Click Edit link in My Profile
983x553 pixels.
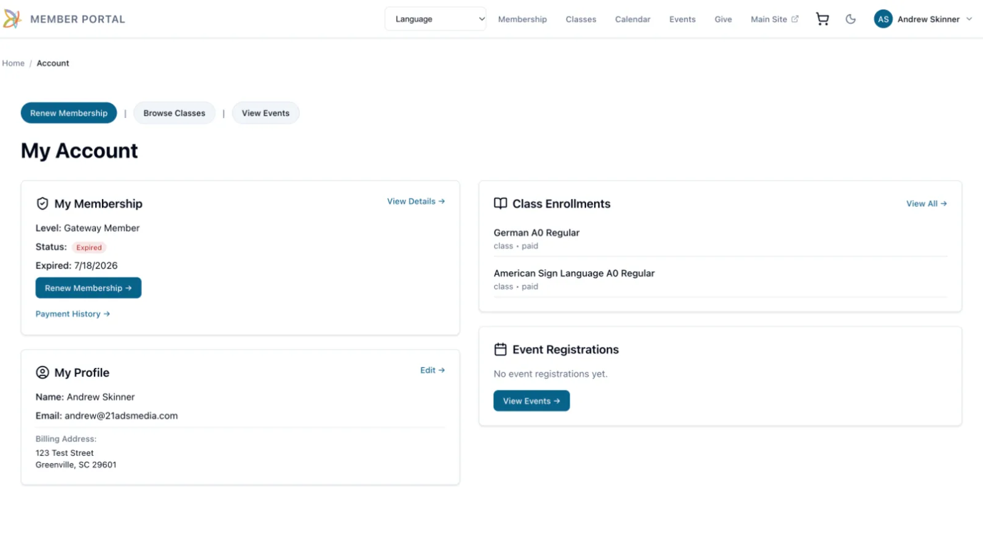click(x=433, y=371)
